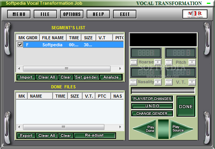Image resolution: width=215 pixels, height=149 pixels.
Task: Minimize using the green dash icon
Action: click(208, 3)
